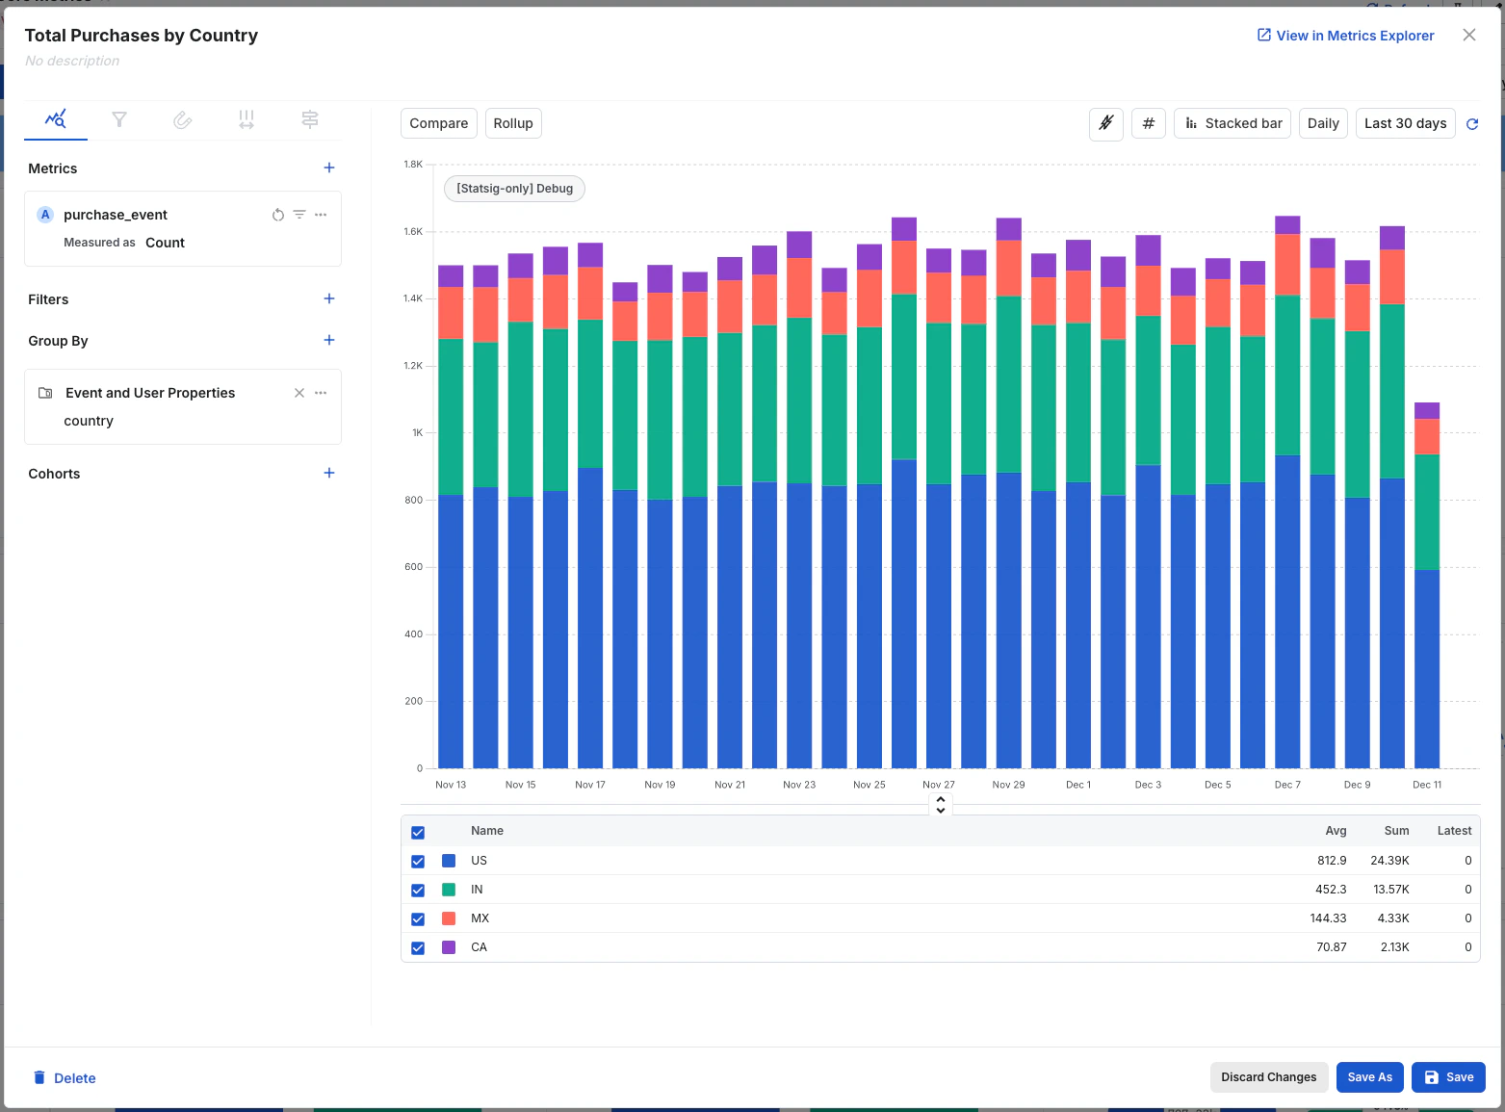Click the strikethrough lines toggle near chart options
This screenshot has width=1505, height=1112.
click(x=1105, y=123)
